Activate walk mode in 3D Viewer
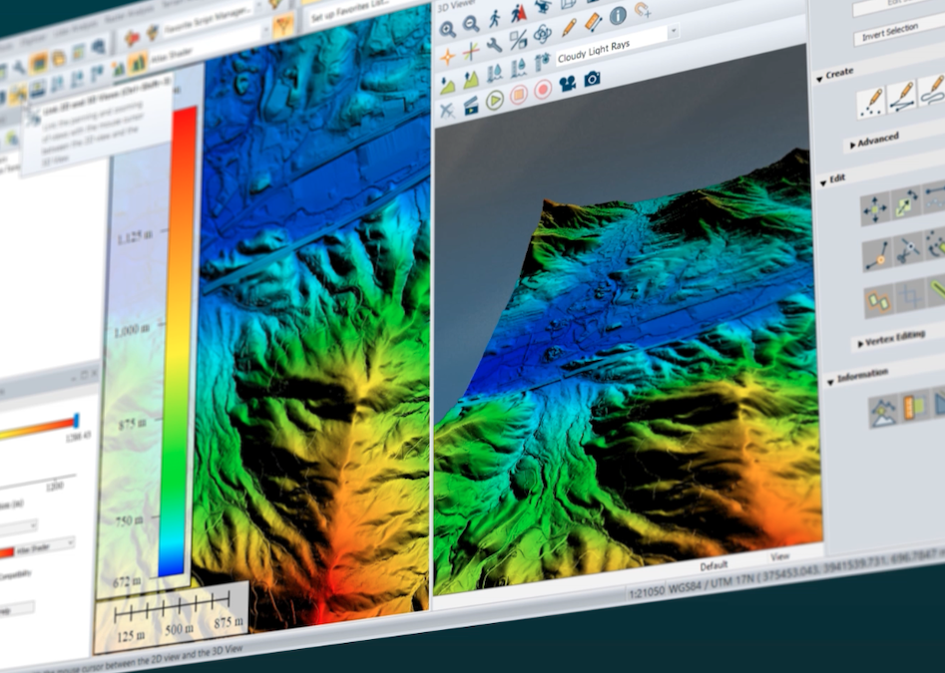Screen dimensions: 945x673 [495, 19]
